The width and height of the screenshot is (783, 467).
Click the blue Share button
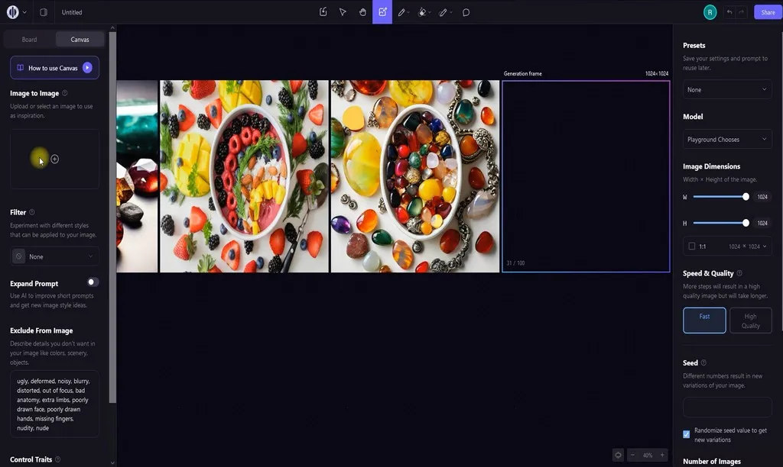pos(767,12)
